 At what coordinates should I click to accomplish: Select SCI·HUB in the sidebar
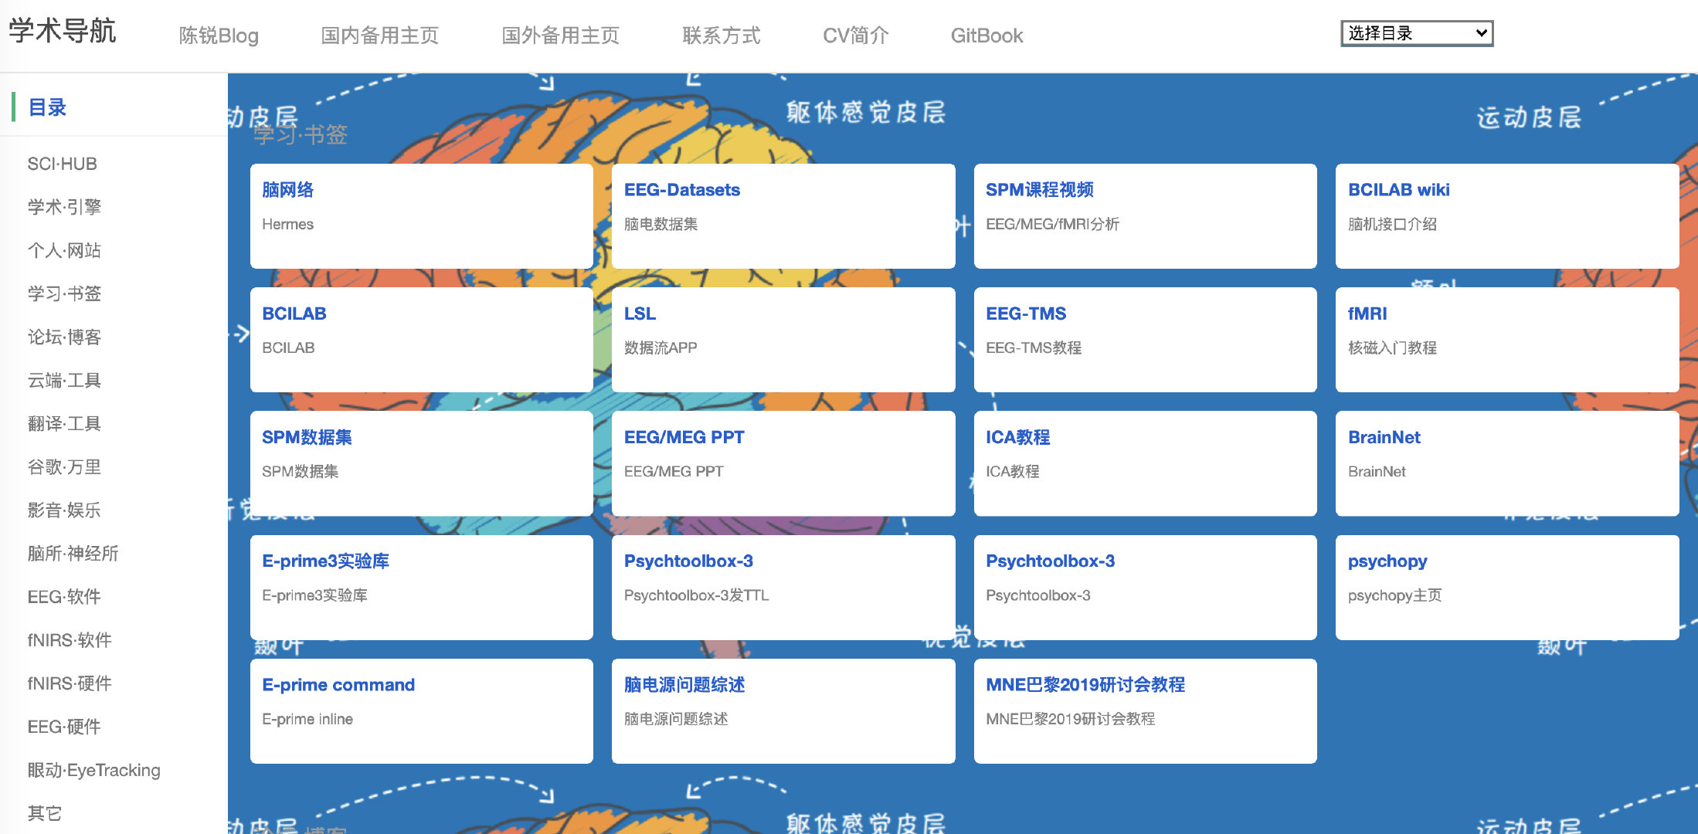[62, 163]
